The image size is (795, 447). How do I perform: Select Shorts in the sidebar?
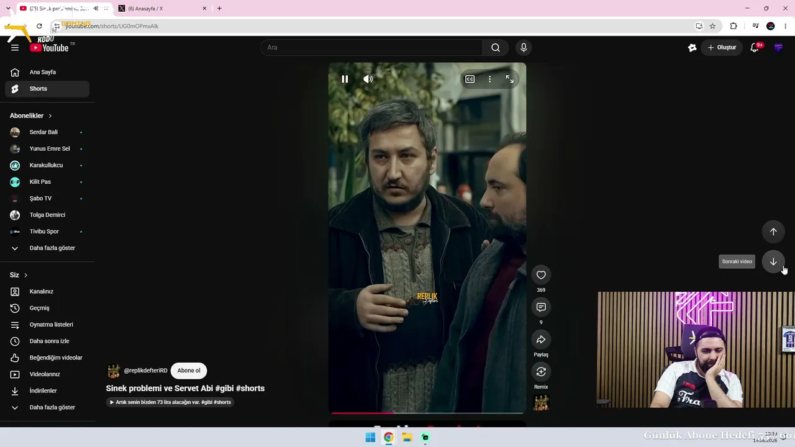47,89
